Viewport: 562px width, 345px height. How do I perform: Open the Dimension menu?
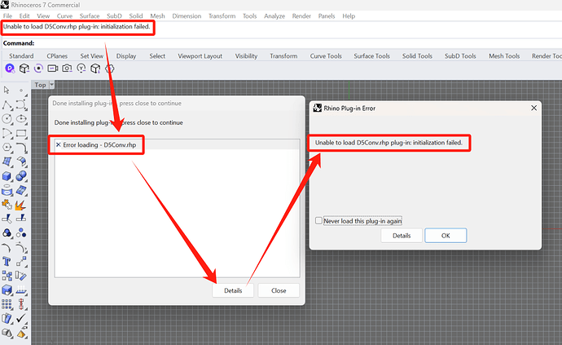pos(187,16)
